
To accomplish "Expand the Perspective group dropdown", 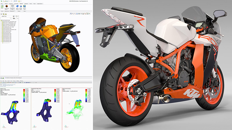I will click(x=15, y=11).
